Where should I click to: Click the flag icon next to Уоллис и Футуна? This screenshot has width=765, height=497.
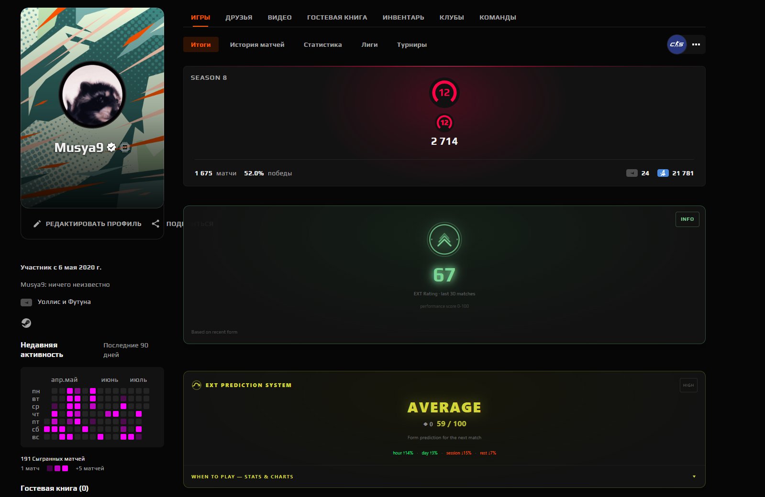coord(26,302)
